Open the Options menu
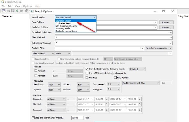Screen dimensions: 189x122 (x=27, y=6)
